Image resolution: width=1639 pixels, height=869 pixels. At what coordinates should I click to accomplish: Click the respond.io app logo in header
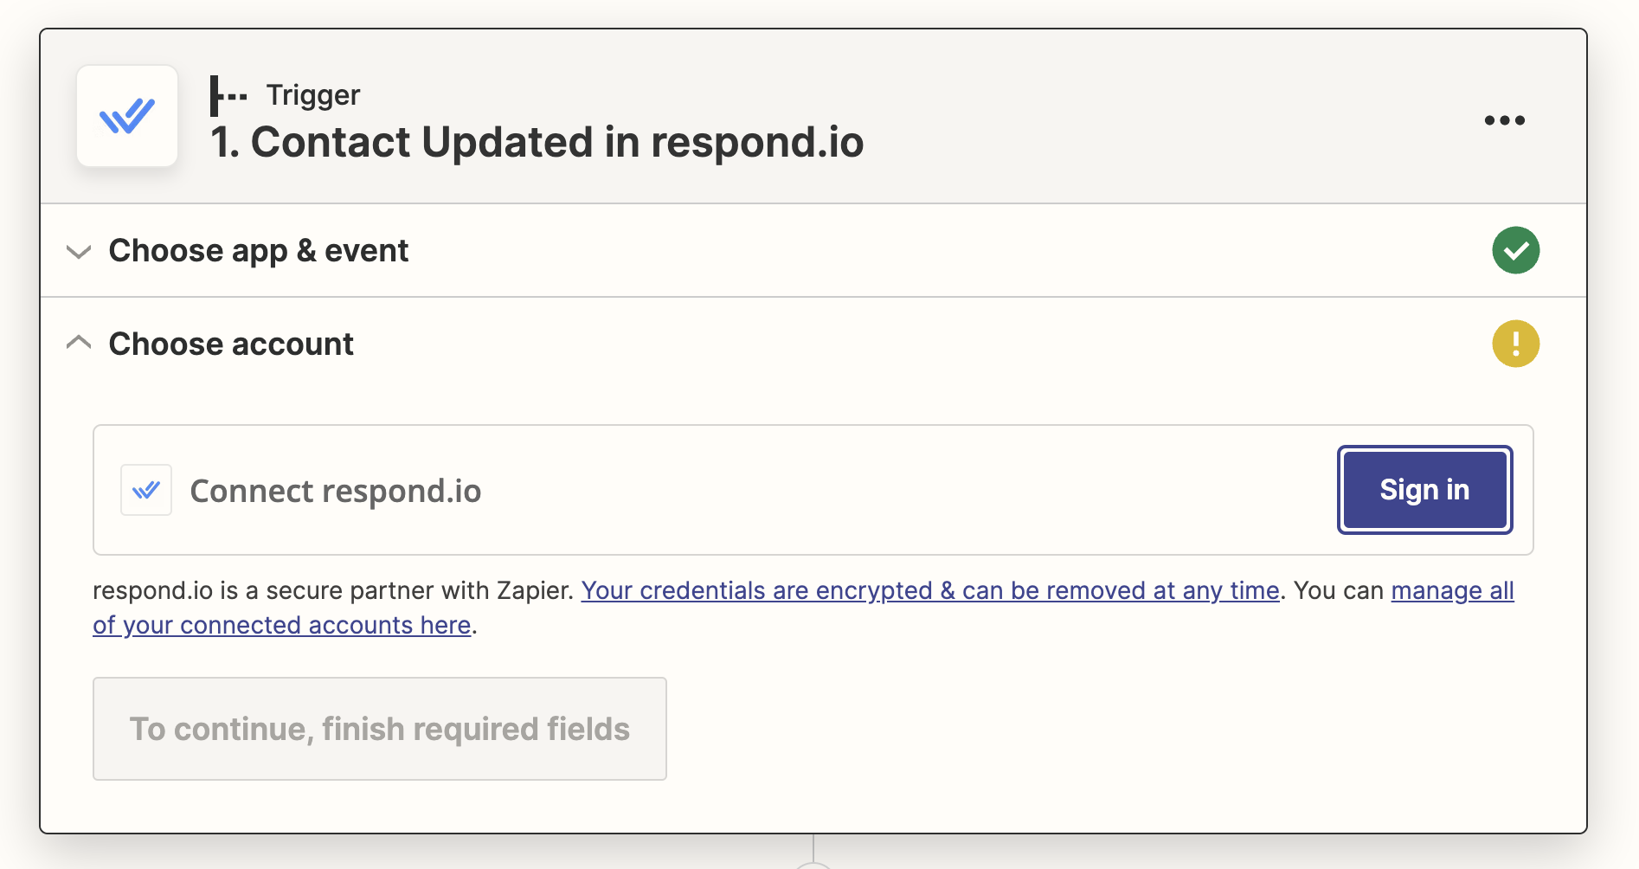tap(127, 116)
